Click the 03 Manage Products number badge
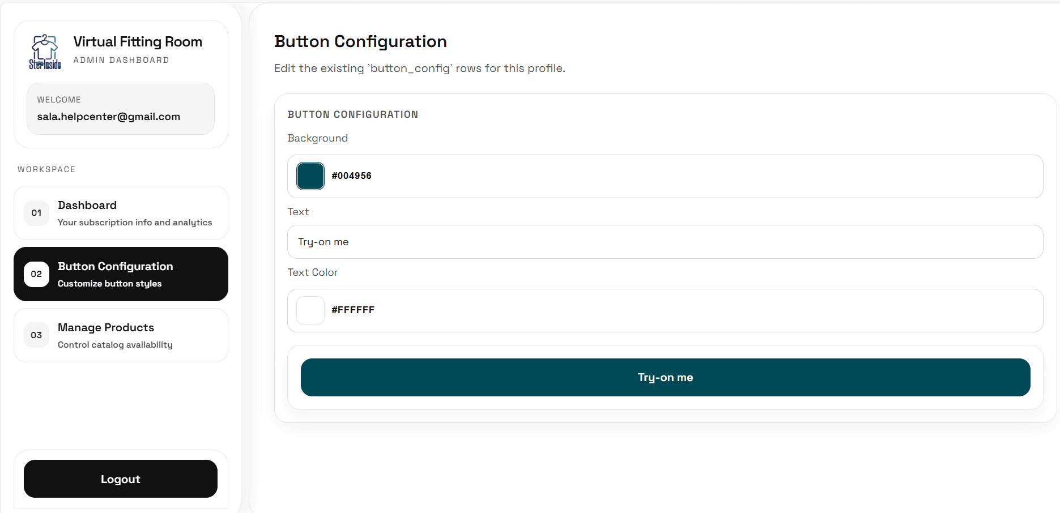1060x513 pixels. click(36, 335)
